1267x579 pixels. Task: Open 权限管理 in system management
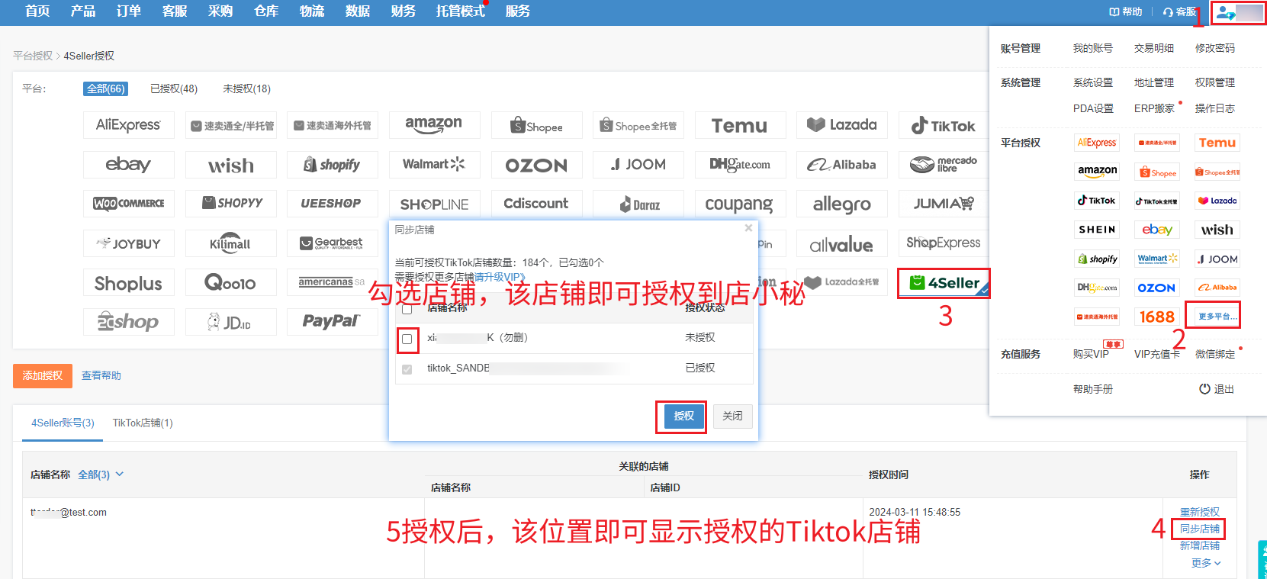pos(1215,82)
